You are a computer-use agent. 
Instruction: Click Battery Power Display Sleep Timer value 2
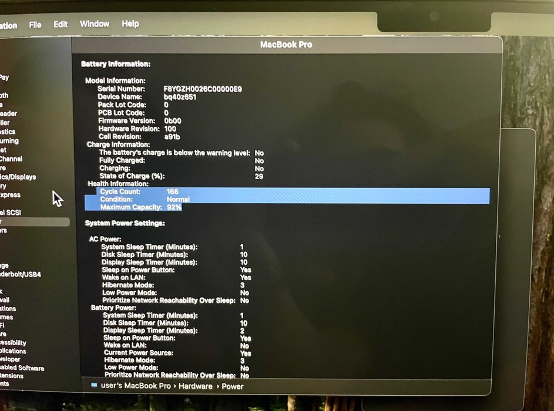243,331
